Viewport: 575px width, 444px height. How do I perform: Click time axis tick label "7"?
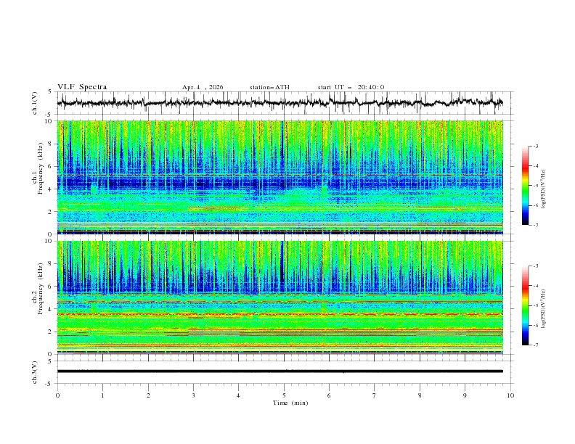(375, 395)
